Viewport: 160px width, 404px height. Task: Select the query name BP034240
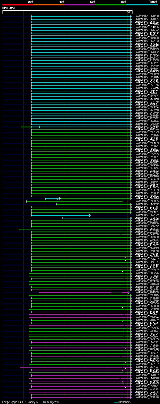click(9, 8)
